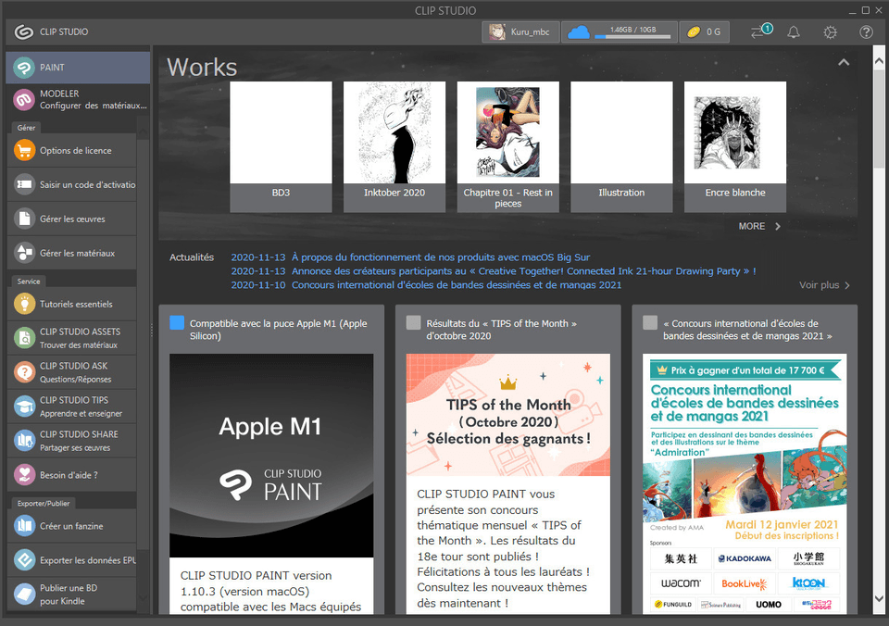Click the gold coin balance icon
The height and width of the screenshot is (626, 889).
694,32
